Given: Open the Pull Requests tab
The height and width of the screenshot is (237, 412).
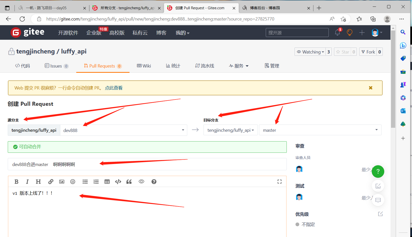Looking at the screenshot, I should (x=103, y=66).
